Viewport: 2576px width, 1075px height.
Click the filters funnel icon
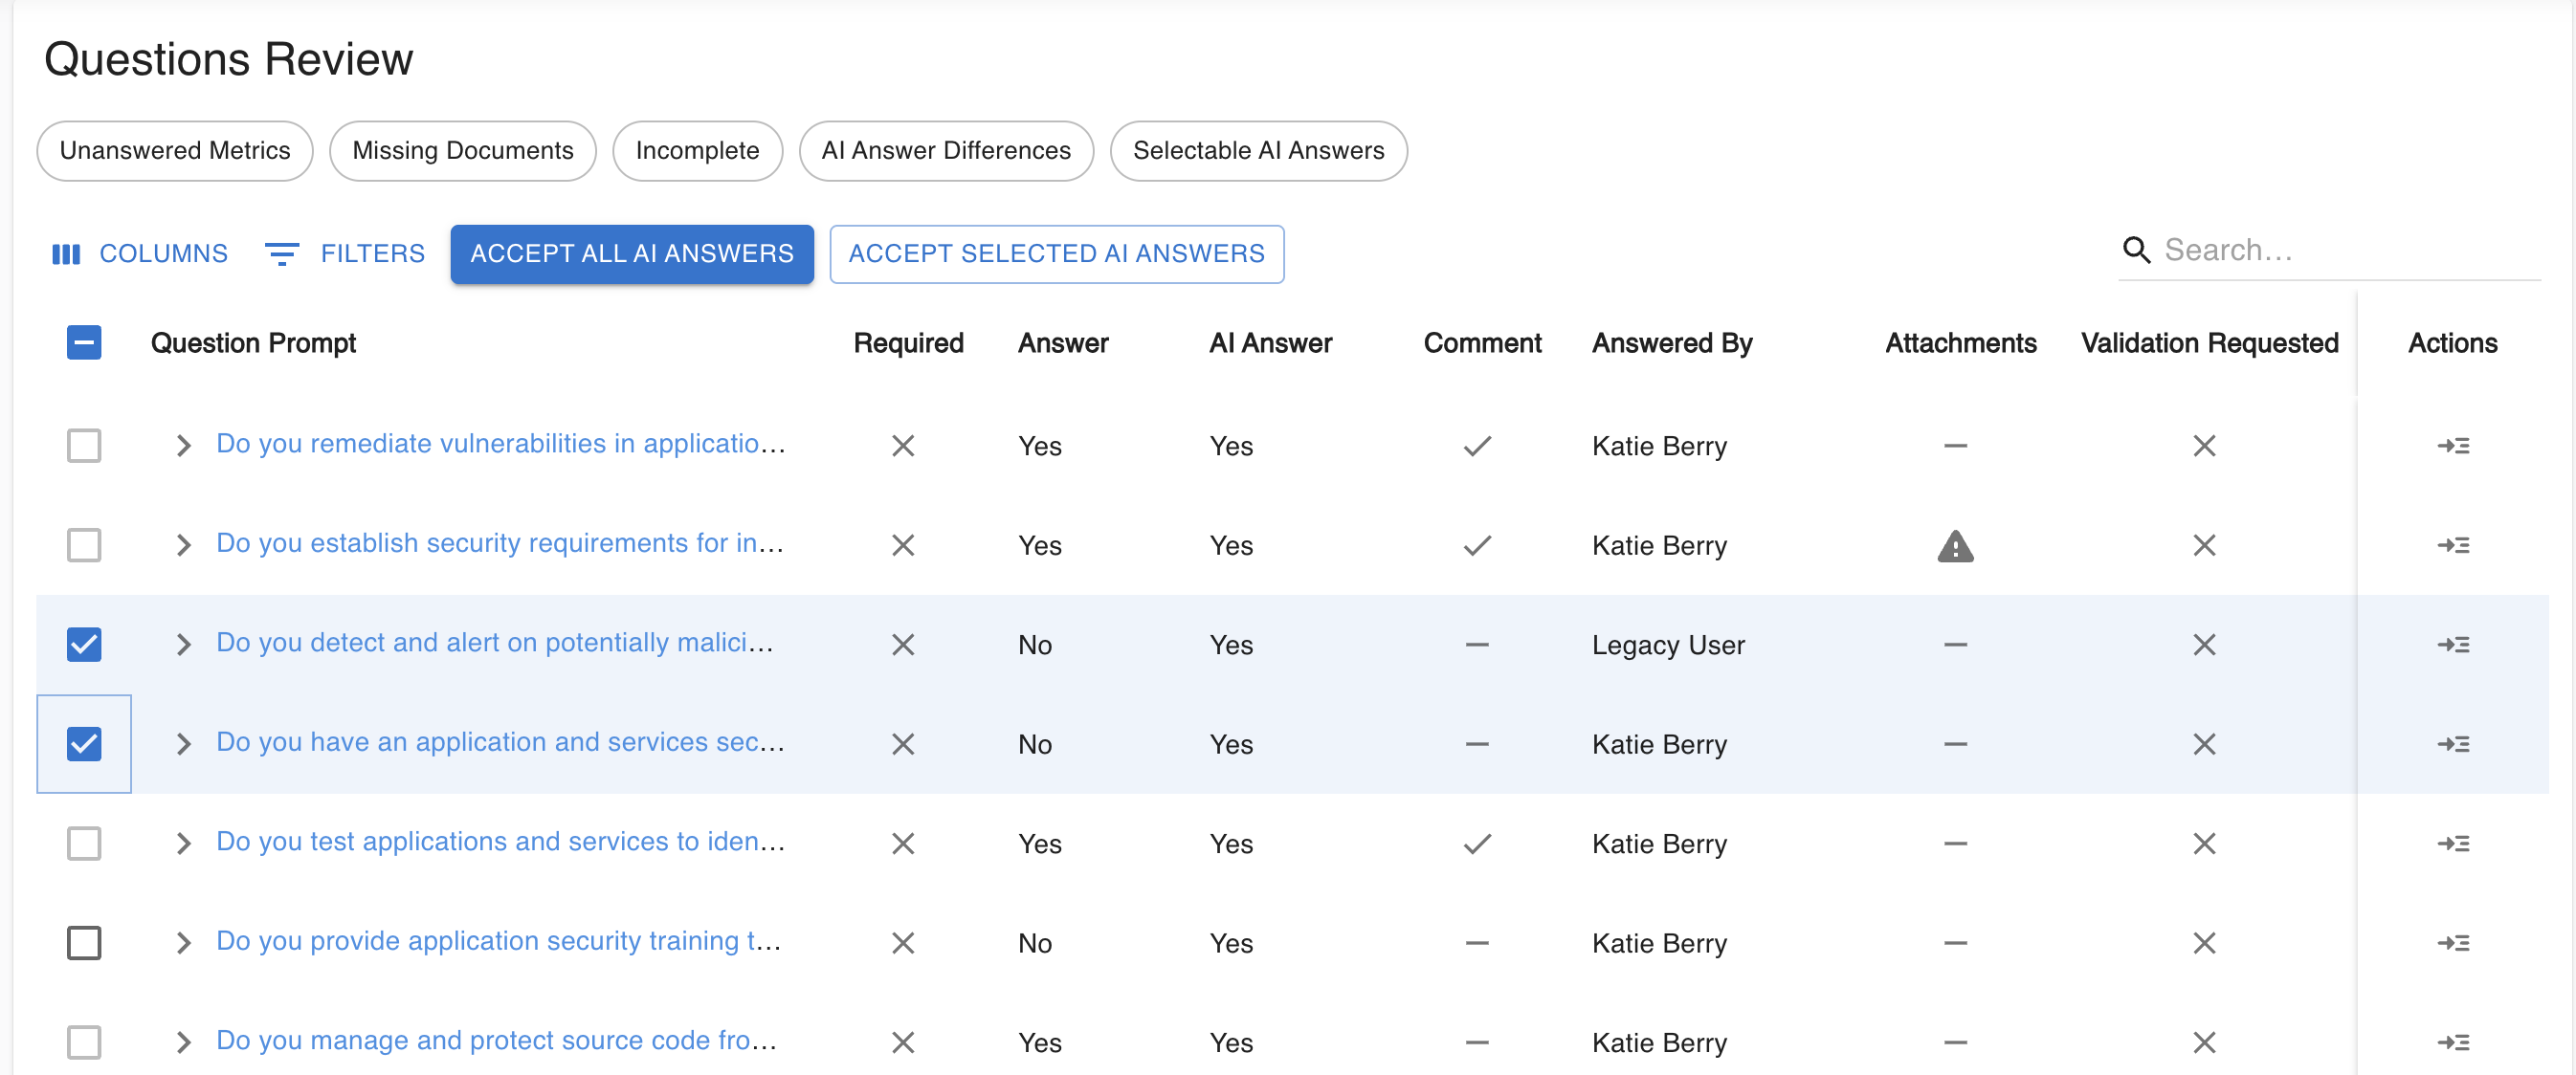(x=282, y=253)
